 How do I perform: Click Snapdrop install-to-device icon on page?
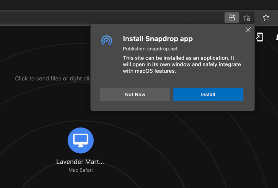click(259, 37)
